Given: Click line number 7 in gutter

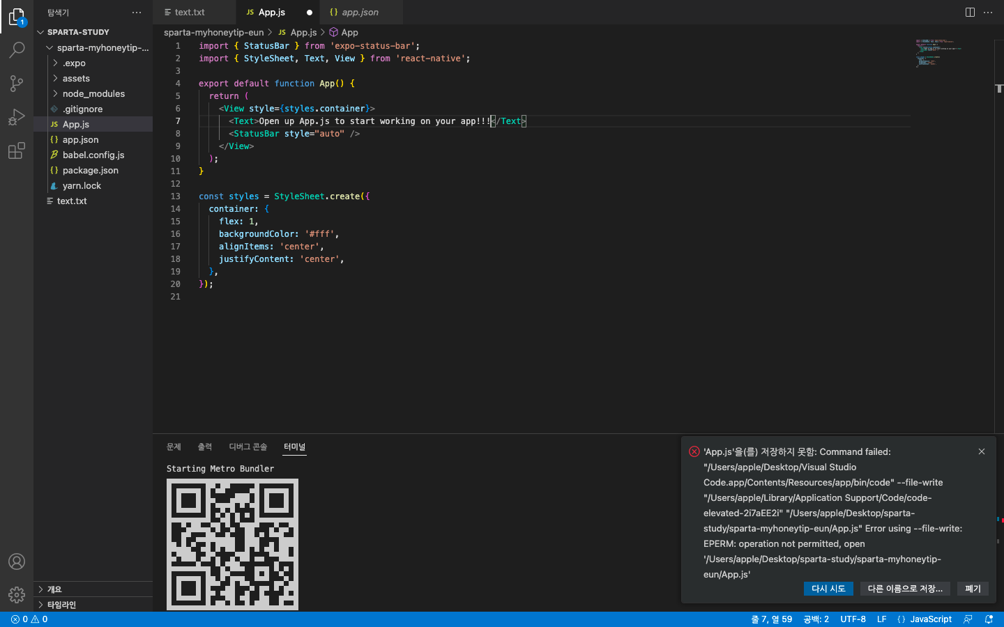Looking at the screenshot, I should [178, 121].
